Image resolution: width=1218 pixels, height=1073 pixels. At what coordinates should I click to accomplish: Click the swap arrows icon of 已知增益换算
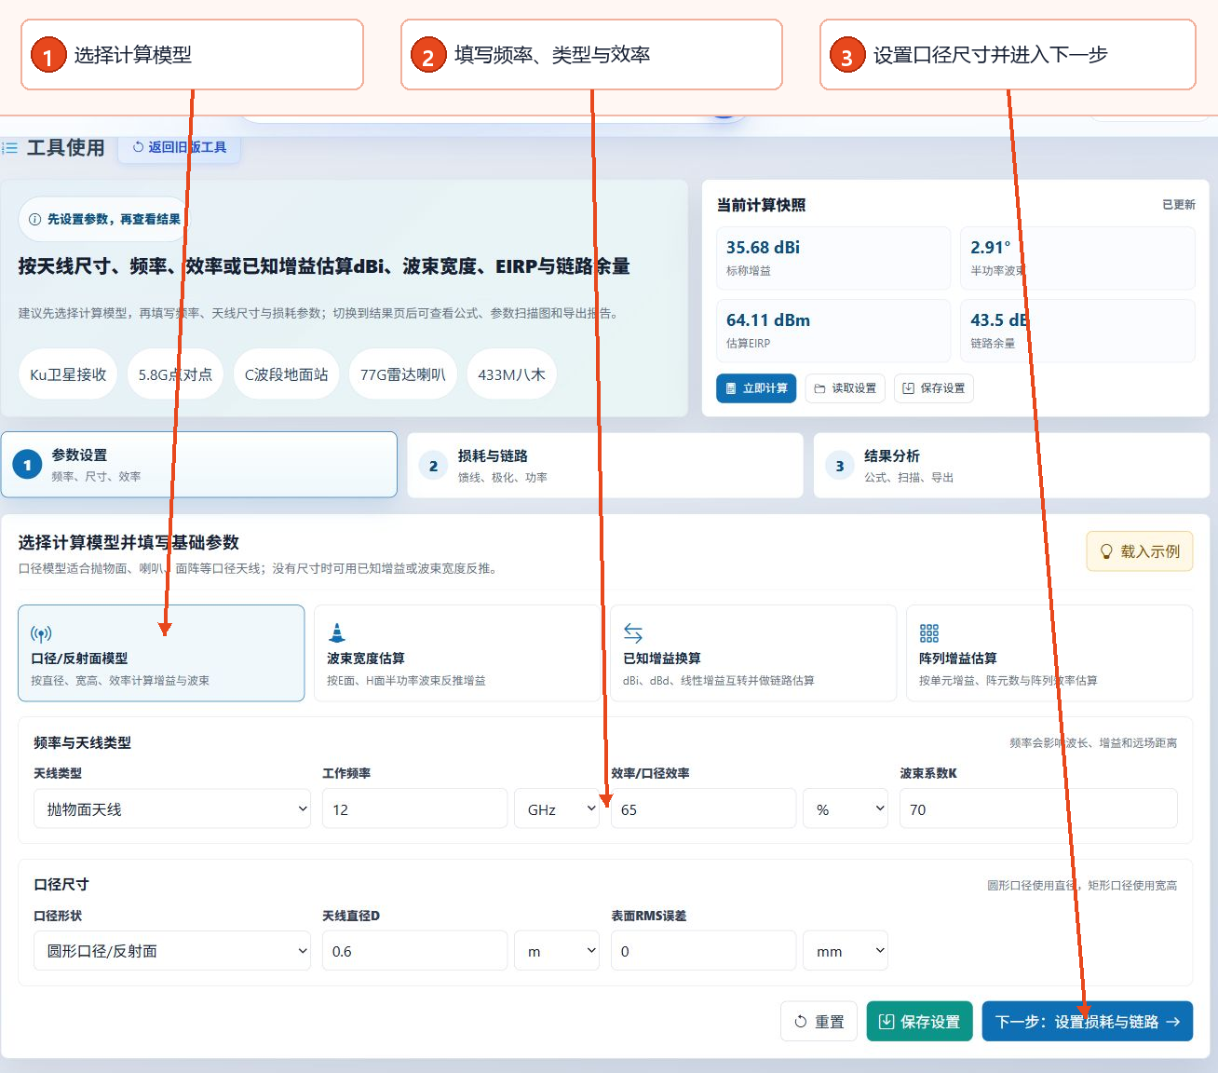(x=633, y=633)
